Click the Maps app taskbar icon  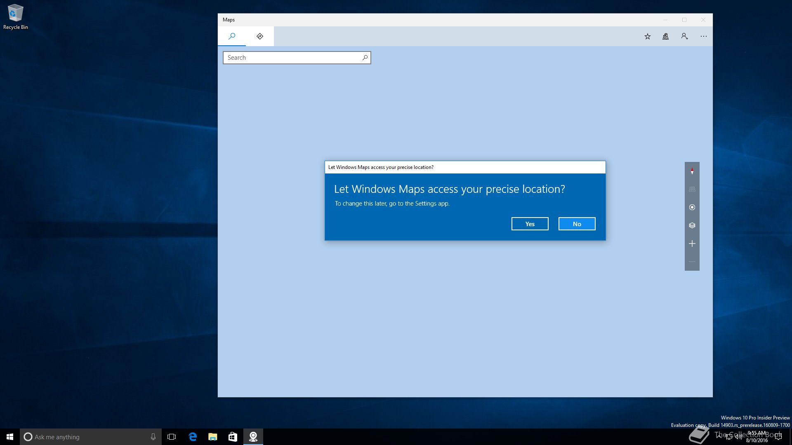[253, 437]
